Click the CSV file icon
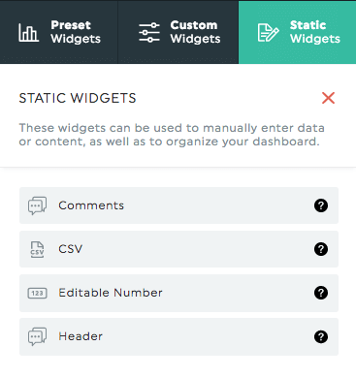The image size is (356, 378). (x=37, y=249)
